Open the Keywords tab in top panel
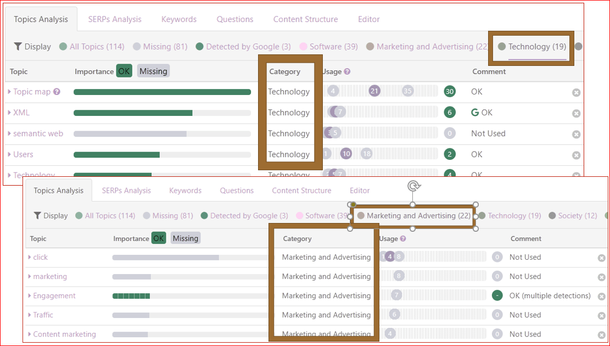 (x=179, y=19)
